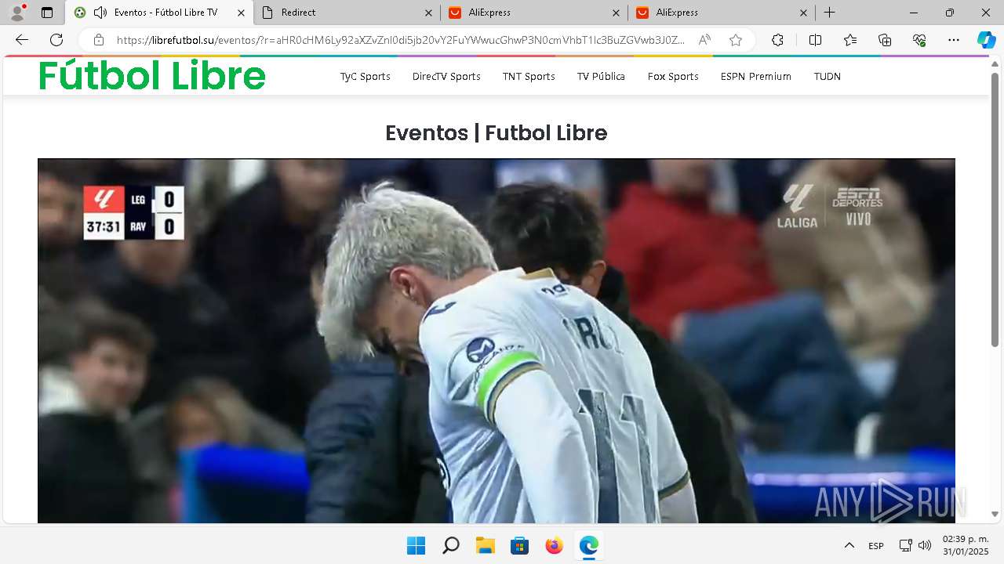The height and width of the screenshot is (564, 1004).
Task: Toggle split screen view
Action: point(815,40)
